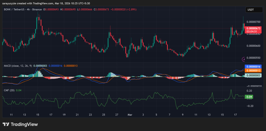Click date 15 on the time axis
This screenshot has height=131, width=266.
pos(38,114)
